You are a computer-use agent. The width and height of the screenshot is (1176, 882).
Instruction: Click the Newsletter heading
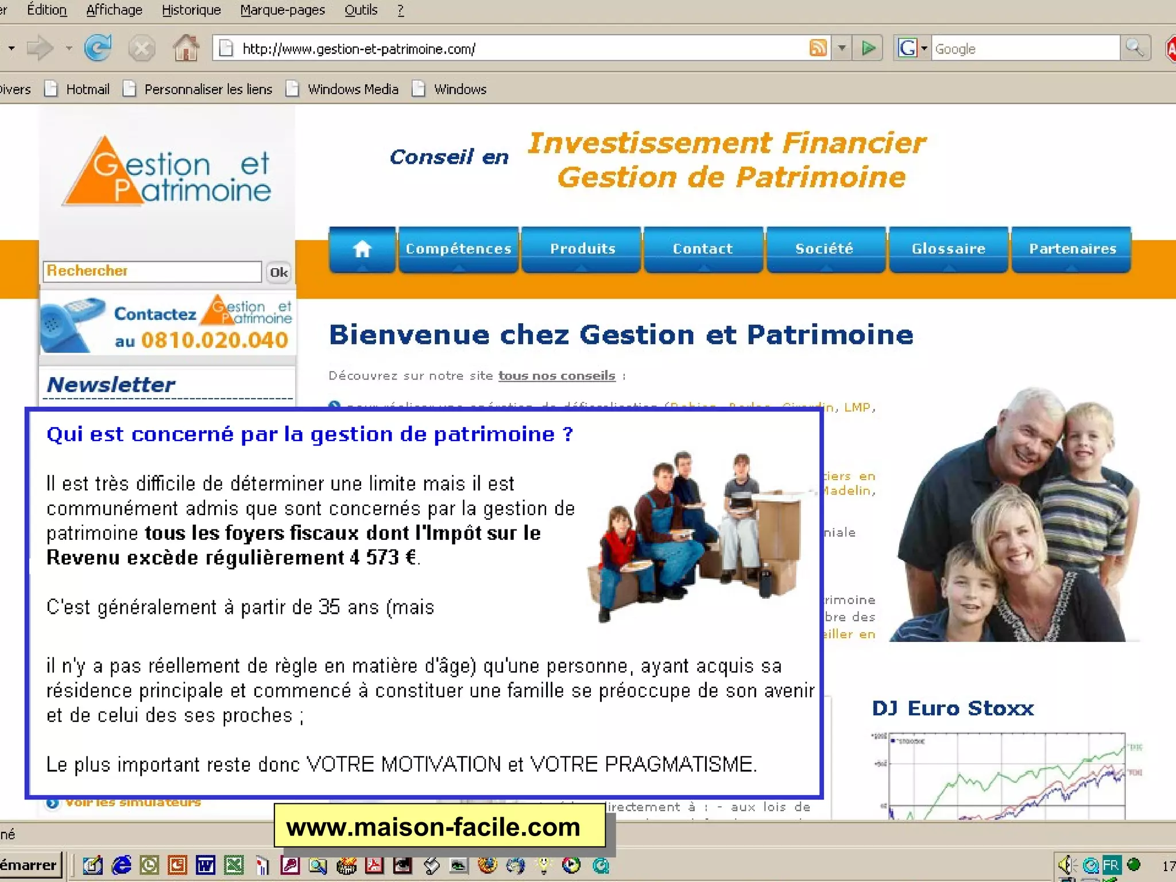coord(111,384)
